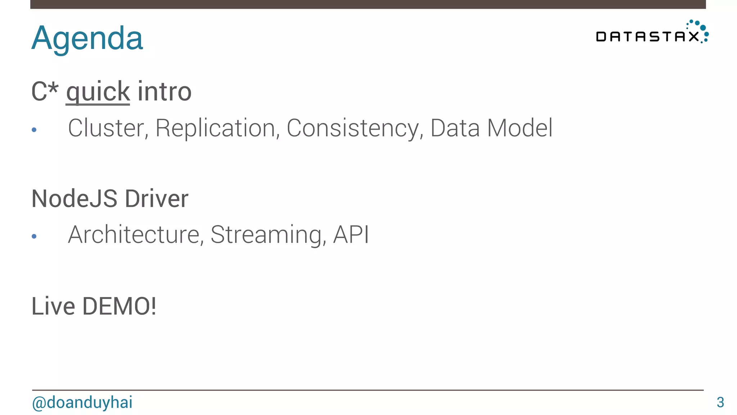The image size is (737, 415).
Task: Select the Agenda slide title
Action: coord(87,38)
